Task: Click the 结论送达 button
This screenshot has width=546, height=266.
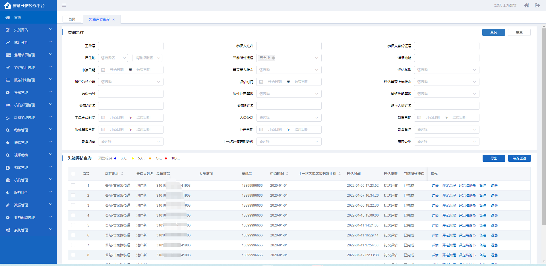Action: point(520,158)
